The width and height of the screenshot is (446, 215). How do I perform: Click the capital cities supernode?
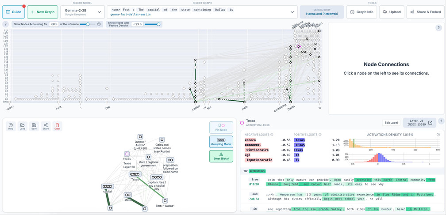[157, 177]
